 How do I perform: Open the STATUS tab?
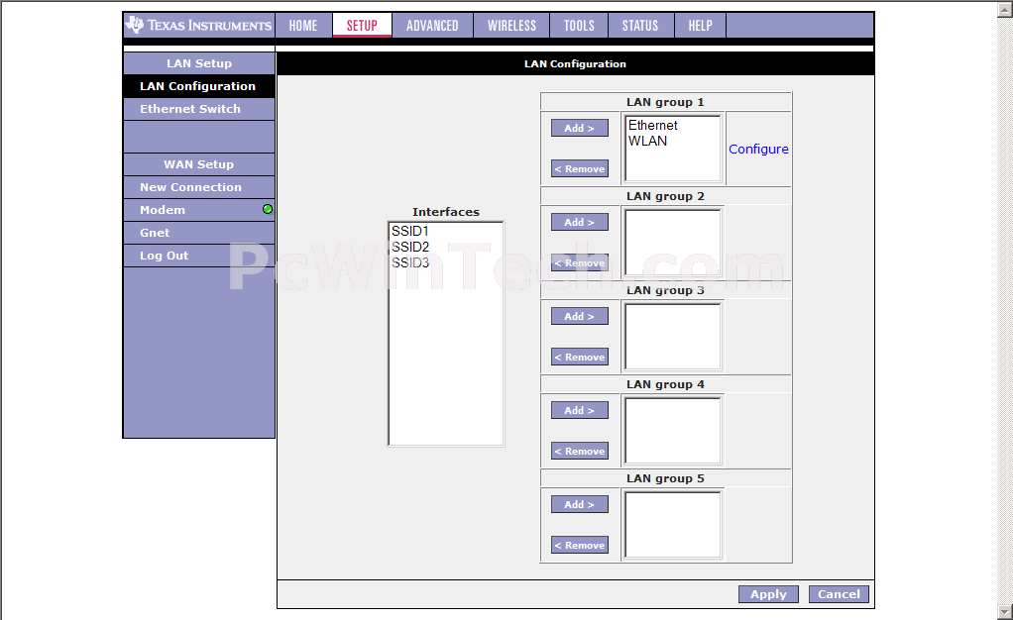639,26
